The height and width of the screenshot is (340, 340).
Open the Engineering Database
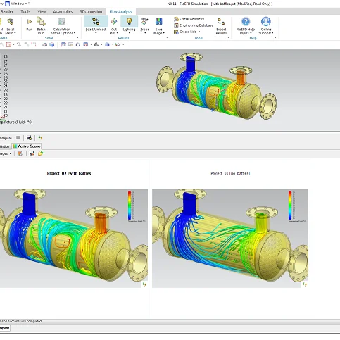pos(194,25)
